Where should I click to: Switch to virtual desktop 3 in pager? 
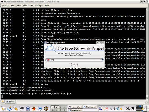pos(60,107)
